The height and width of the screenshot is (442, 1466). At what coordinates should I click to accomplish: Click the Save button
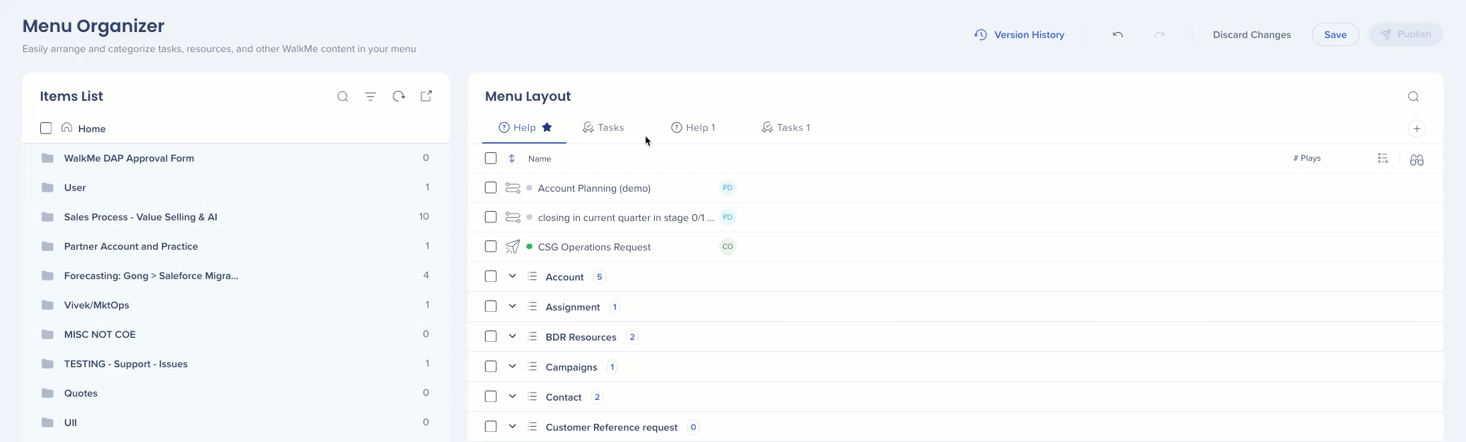click(1335, 35)
